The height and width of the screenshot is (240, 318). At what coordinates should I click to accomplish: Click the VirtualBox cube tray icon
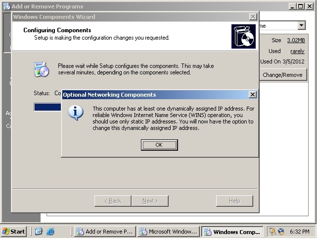tap(281, 232)
